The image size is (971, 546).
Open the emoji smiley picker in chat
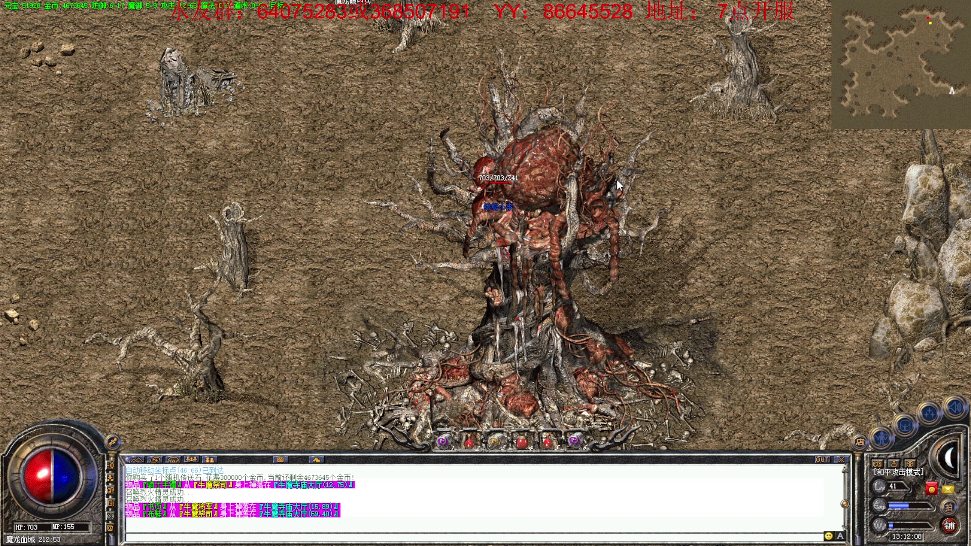point(828,536)
